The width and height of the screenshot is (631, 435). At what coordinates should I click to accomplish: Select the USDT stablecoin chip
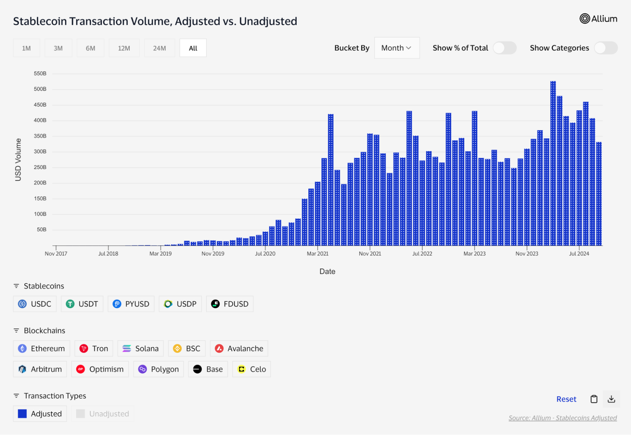[x=82, y=304]
